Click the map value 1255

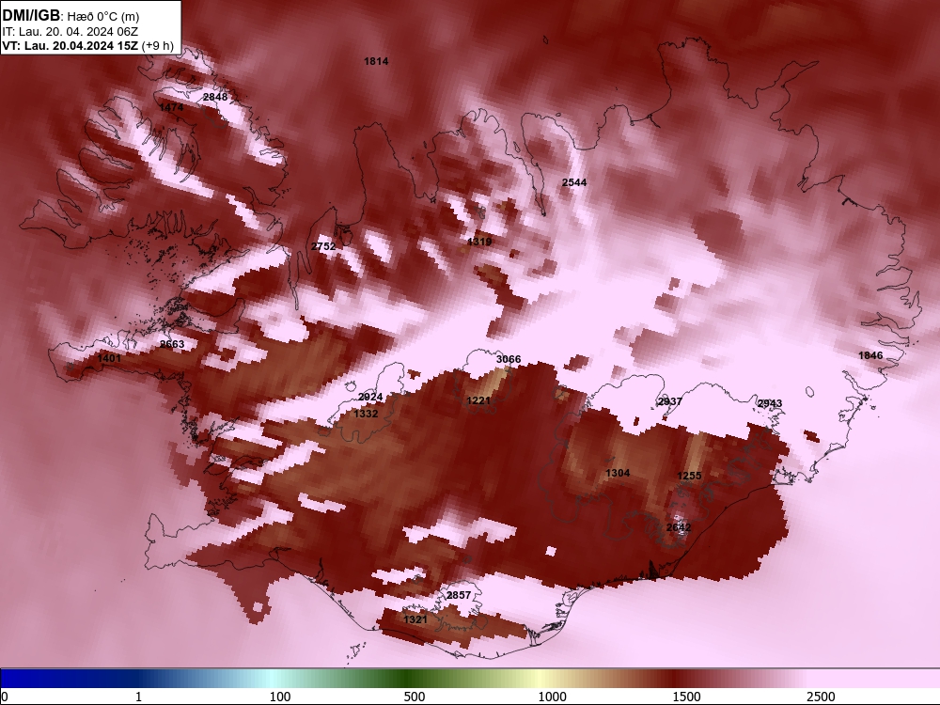tap(689, 476)
